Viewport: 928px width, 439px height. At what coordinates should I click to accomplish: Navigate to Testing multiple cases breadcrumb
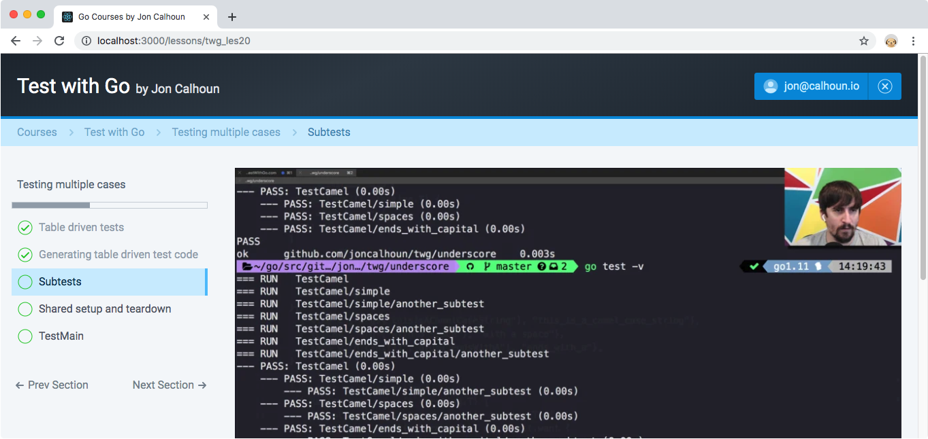coord(226,133)
